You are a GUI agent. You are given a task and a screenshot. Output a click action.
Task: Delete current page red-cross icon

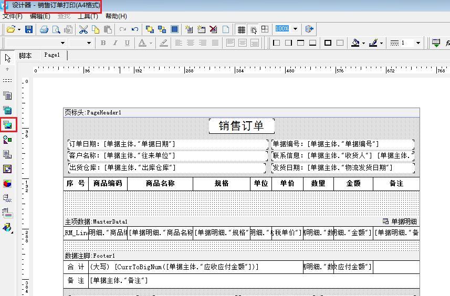[213, 29]
